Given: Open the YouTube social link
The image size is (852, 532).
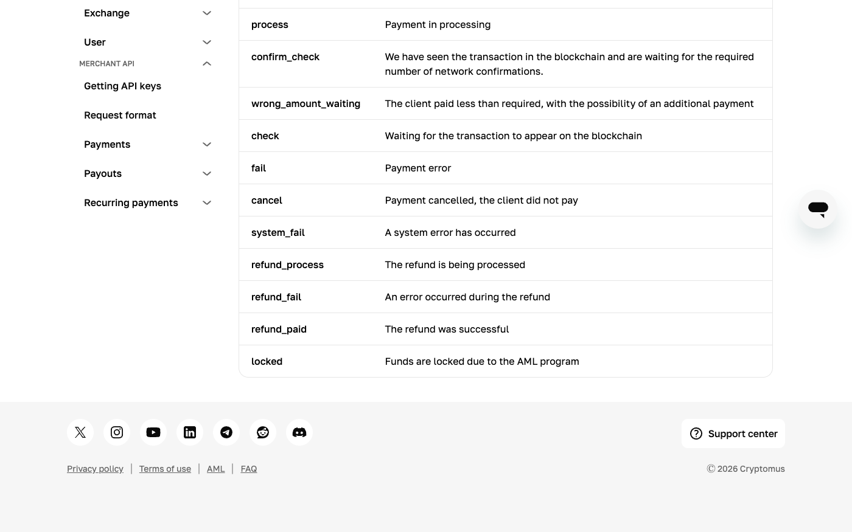Looking at the screenshot, I should click(x=153, y=432).
